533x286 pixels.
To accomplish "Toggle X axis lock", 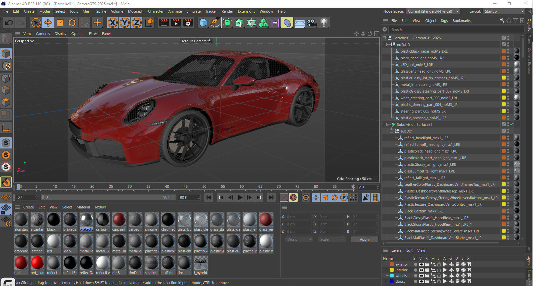I will pyautogui.click(x=113, y=23).
